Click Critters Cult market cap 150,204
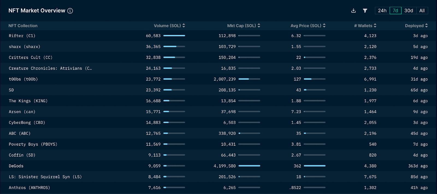437x194 pixels. (227, 58)
